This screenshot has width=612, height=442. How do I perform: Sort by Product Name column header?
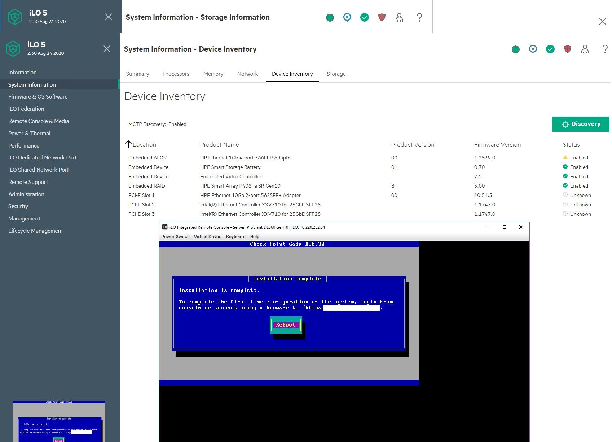pos(219,145)
